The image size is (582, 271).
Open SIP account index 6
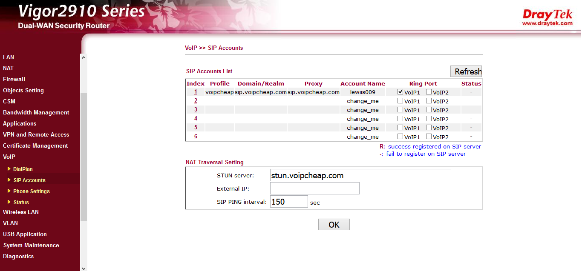[x=196, y=137]
